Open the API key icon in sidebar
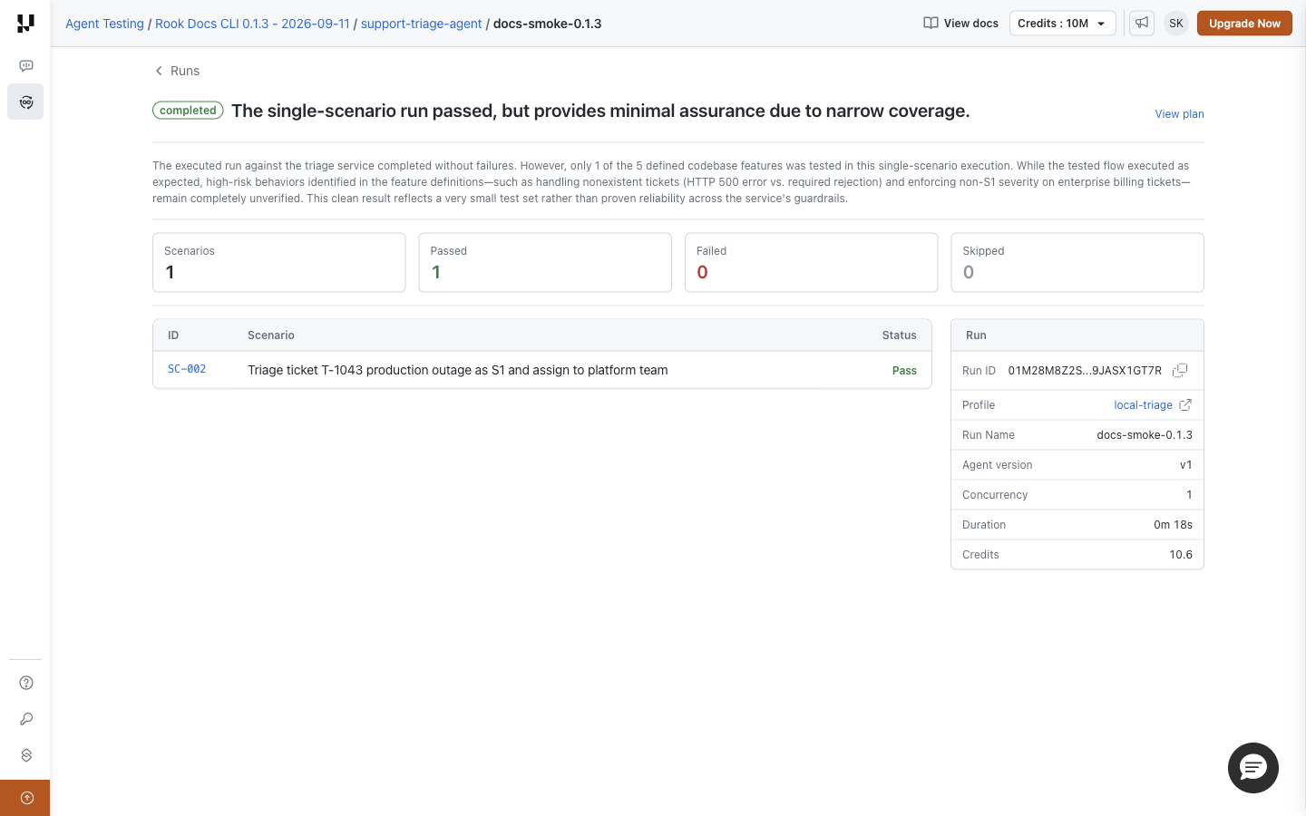 (26, 719)
